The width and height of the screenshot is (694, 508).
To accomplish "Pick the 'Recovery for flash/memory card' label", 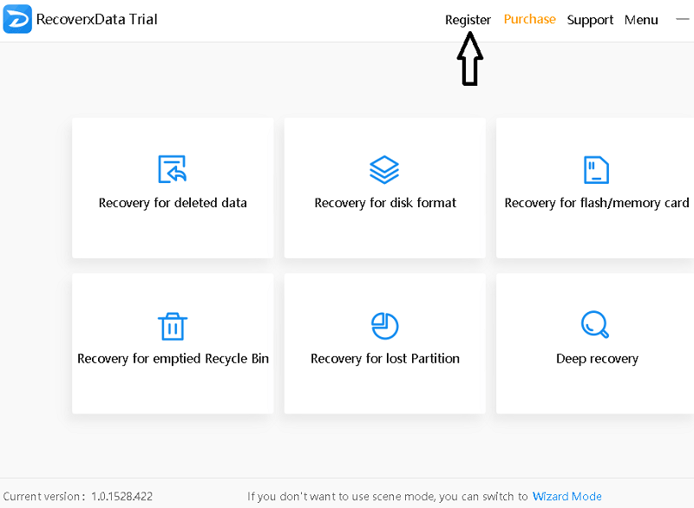I will click(x=597, y=203).
